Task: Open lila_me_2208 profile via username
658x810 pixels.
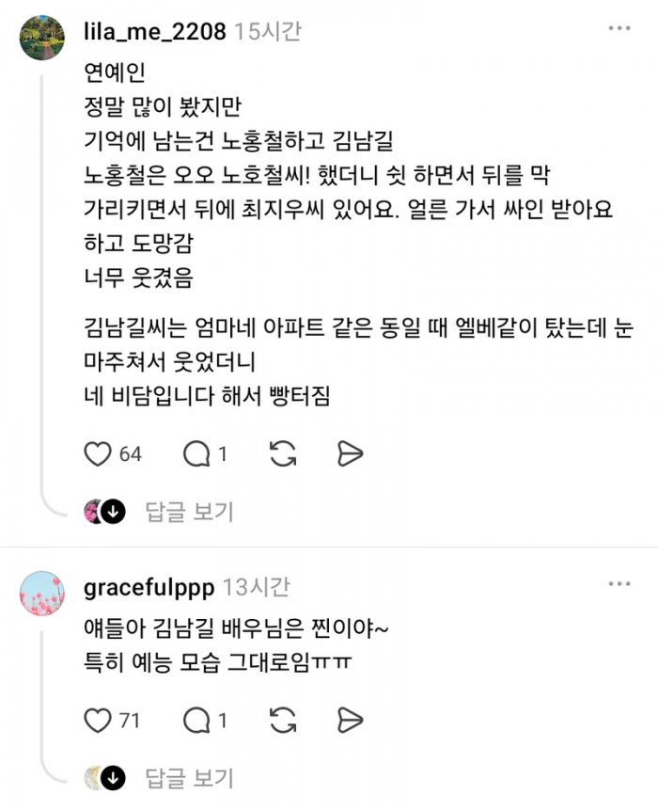Action: point(155,32)
